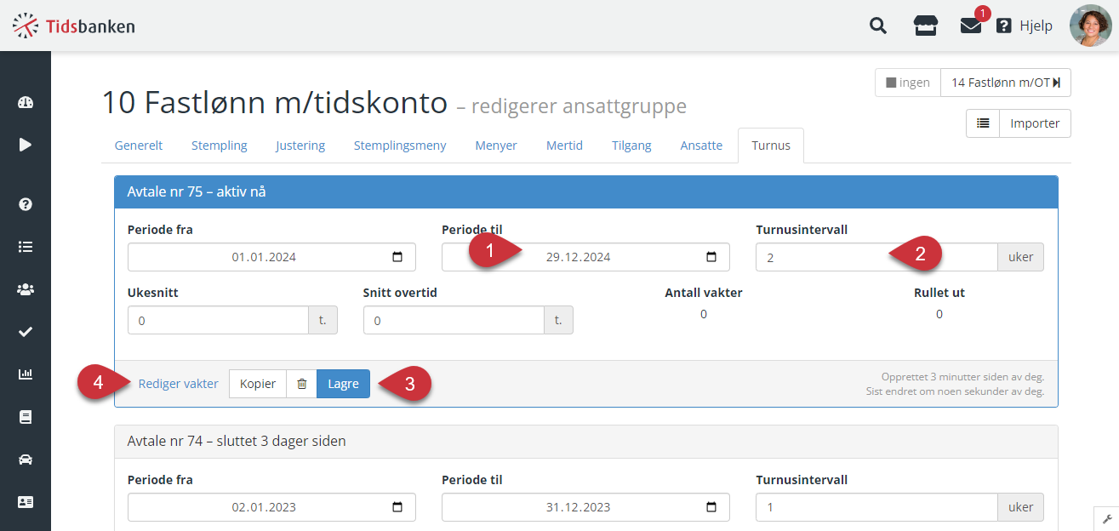This screenshot has height=531, width=1119.
Task: Click the Ukesnitt input field
Action: click(x=218, y=320)
